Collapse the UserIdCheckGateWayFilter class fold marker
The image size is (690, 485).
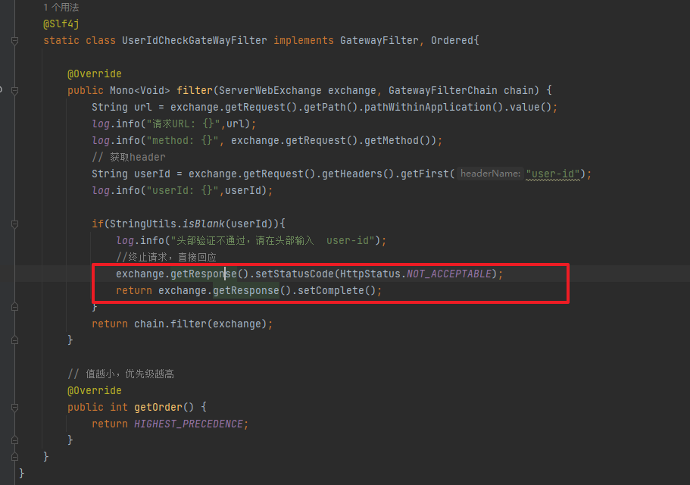pos(14,41)
